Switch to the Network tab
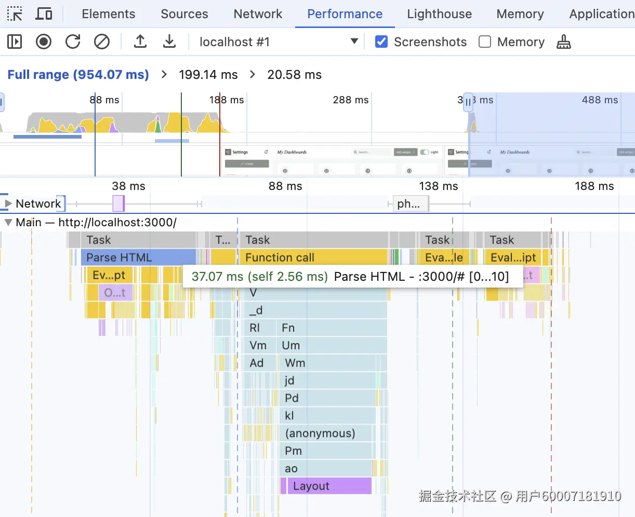The height and width of the screenshot is (517, 635). click(x=258, y=14)
